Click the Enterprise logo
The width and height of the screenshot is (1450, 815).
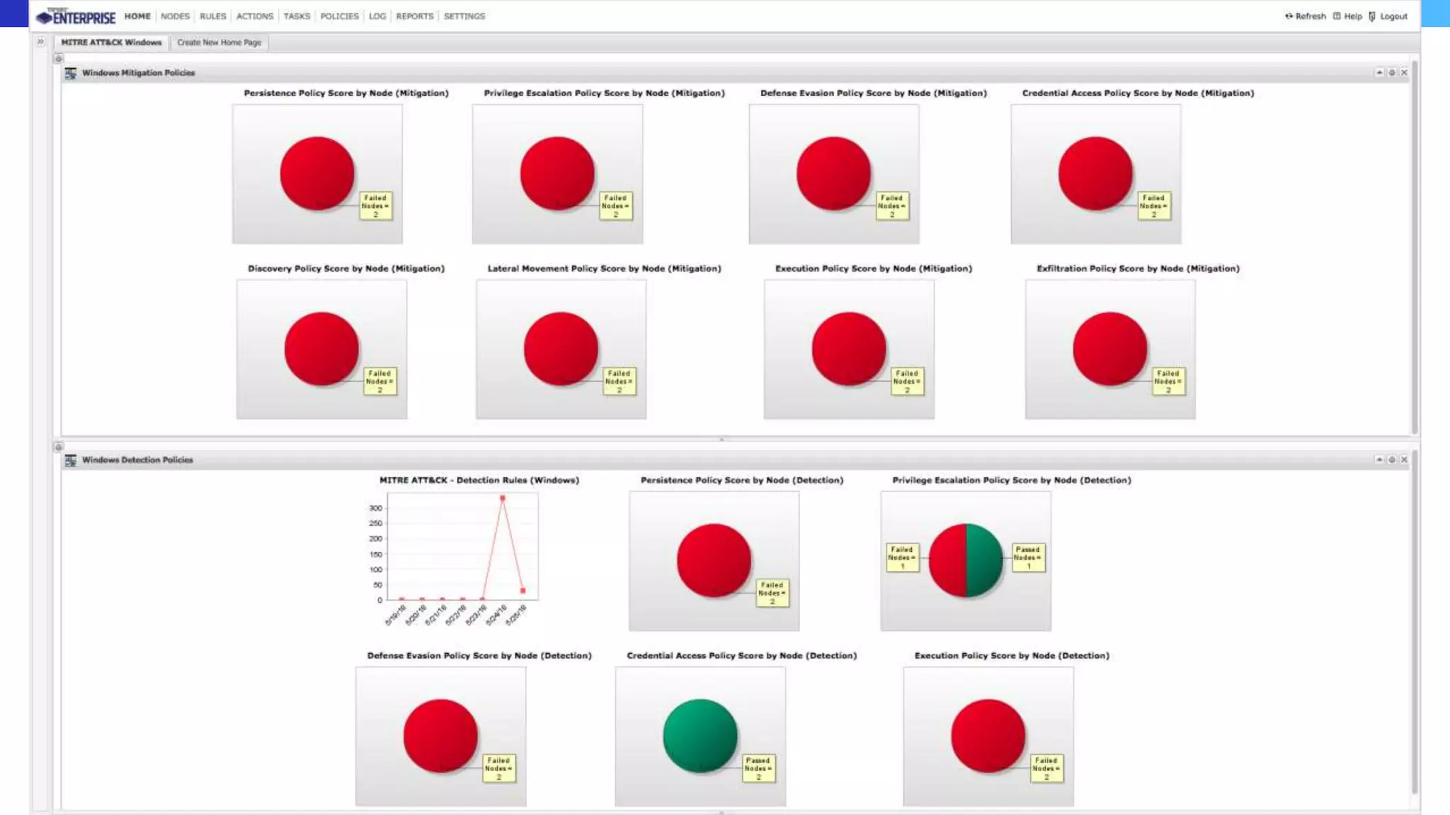pyautogui.click(x=76, y=16)
